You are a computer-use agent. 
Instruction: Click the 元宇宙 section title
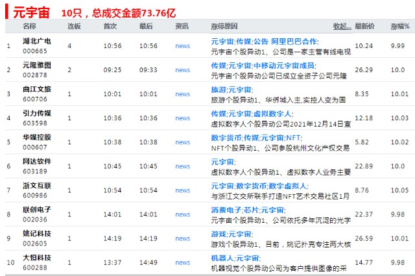coord(31,12)
